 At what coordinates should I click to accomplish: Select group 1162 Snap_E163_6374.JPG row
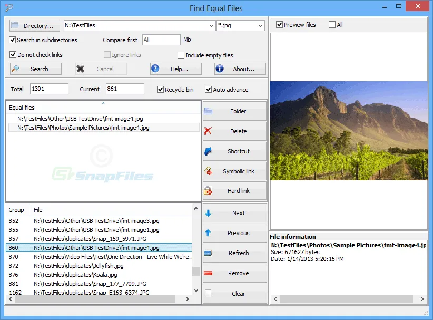[99, 292]
